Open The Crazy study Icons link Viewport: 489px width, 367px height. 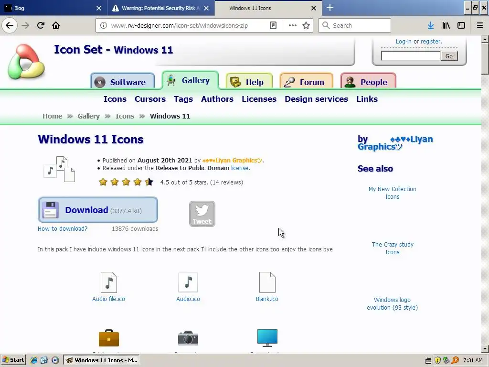(x=393, y=248)
